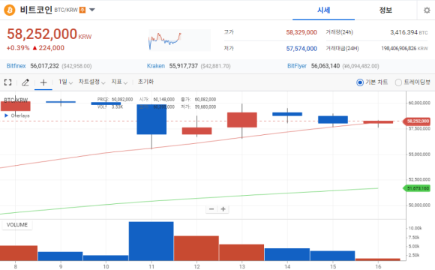Screen dimensions: 435x270
Task: Open the coin selector dropdown arrow
Action: tap(92, 10)
